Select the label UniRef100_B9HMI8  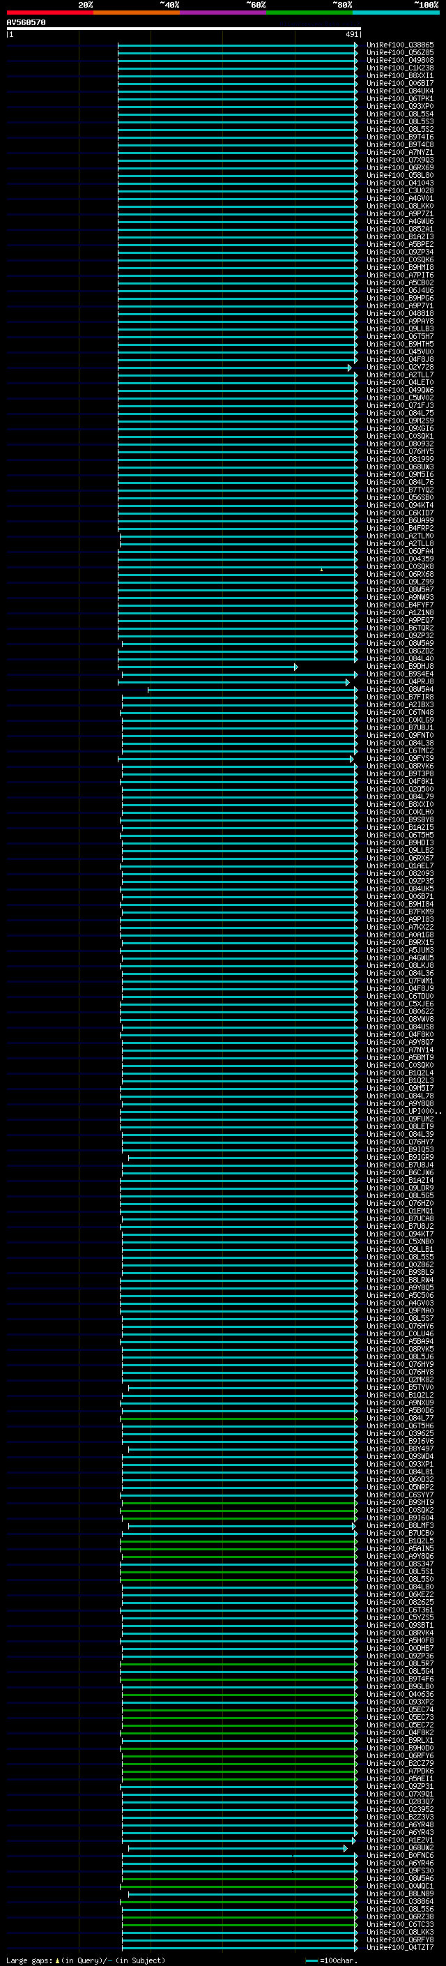click(x=400, y=267)
